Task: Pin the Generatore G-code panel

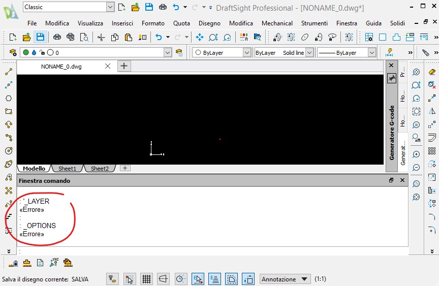Action: pos(392,78)
